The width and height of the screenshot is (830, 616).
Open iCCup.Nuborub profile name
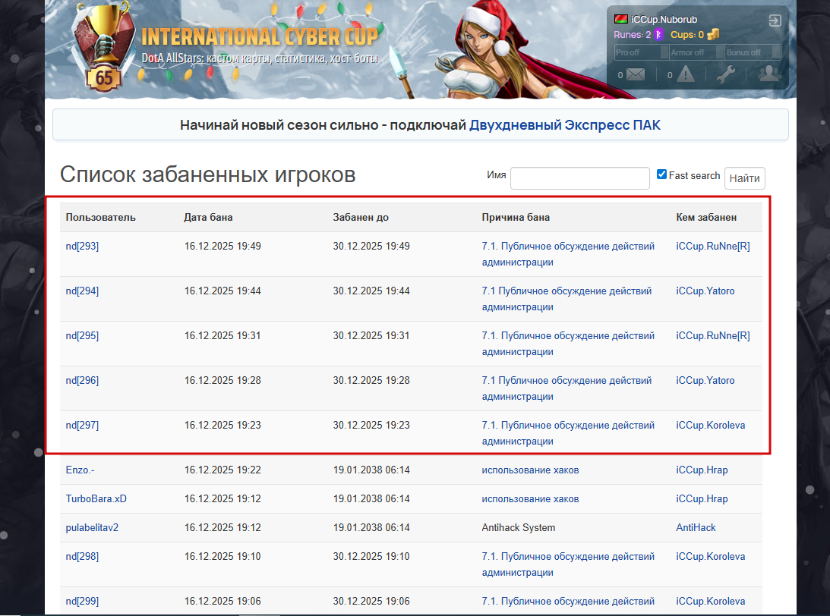tap(664, 20)
